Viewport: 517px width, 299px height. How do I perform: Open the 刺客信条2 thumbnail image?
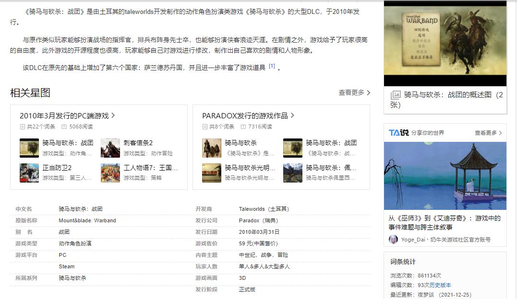(110, 148)
